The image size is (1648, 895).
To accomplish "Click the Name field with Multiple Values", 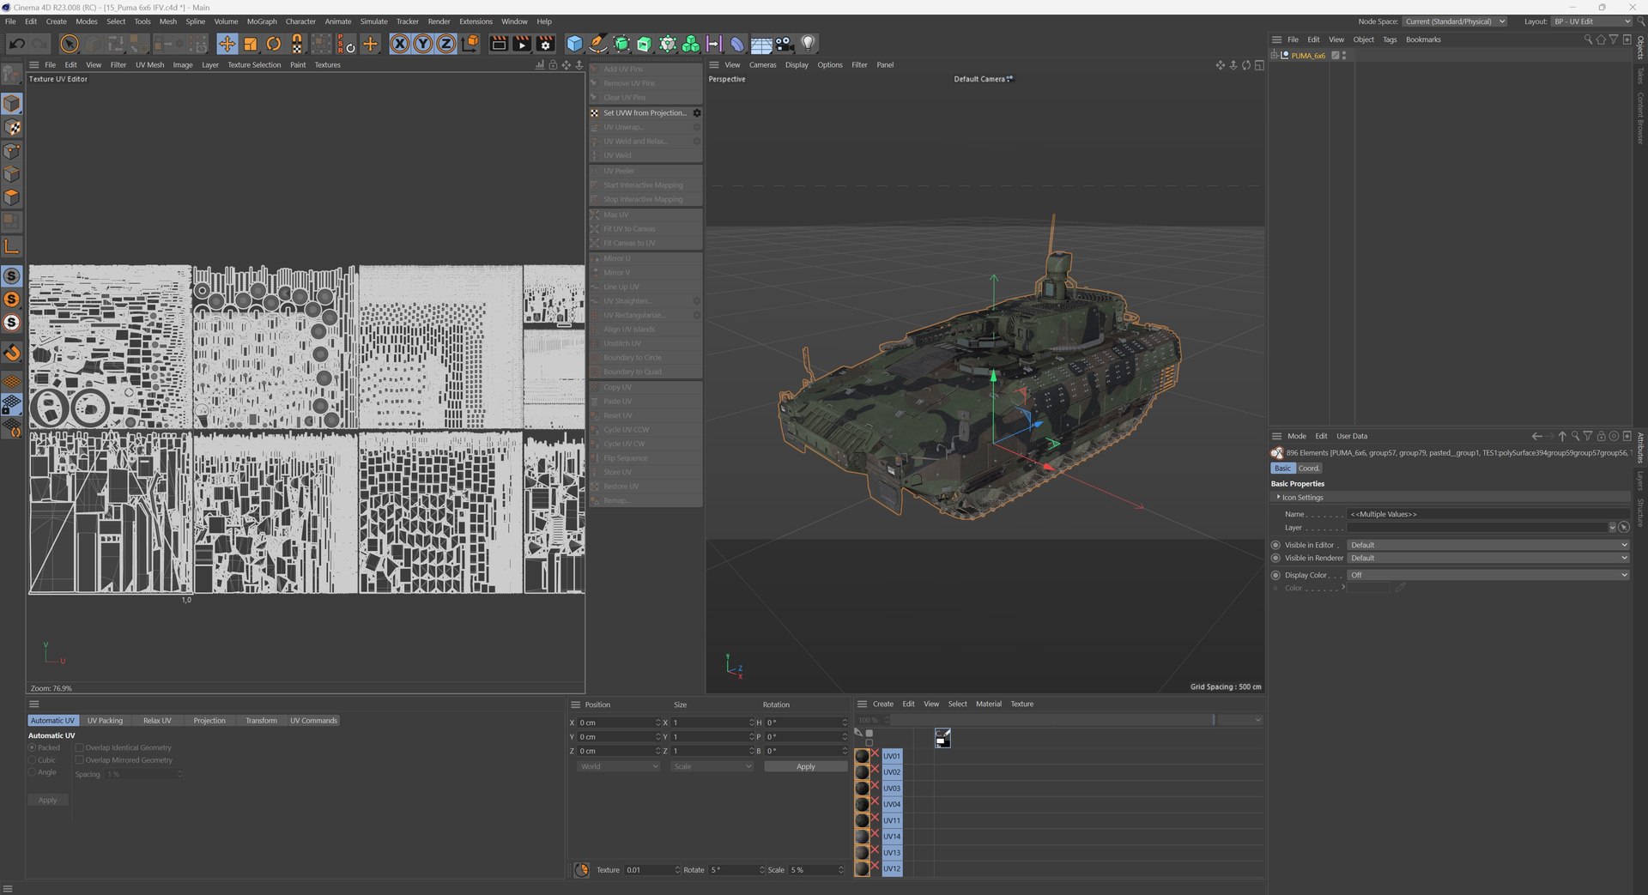I will tap(1487, 514).
